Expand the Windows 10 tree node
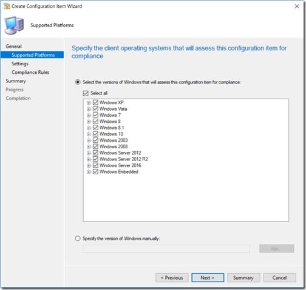This screenshot has height=290, width=306. click(x=89, y=134)
